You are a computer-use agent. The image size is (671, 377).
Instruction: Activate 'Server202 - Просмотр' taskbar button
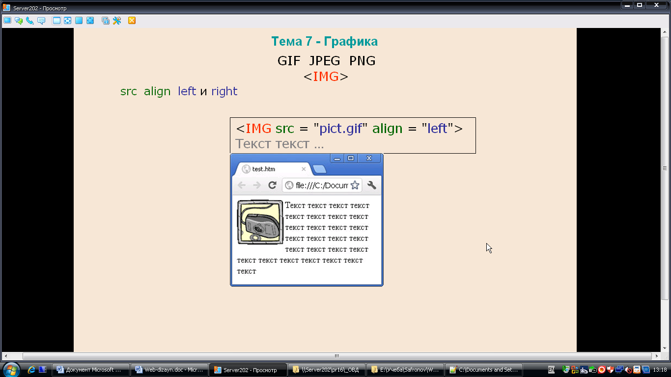(248, 370)
